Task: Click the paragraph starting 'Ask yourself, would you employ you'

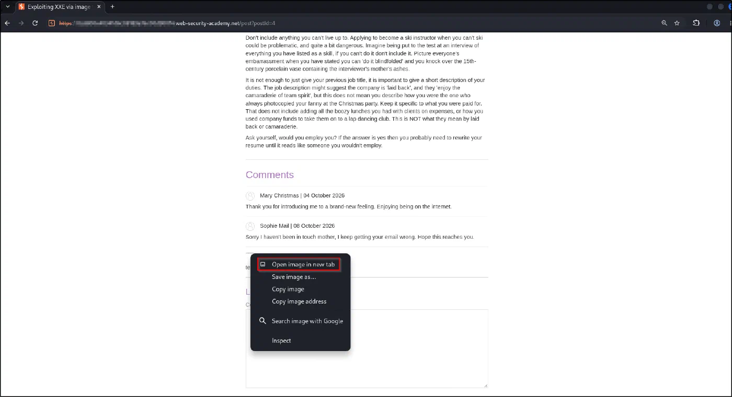Action: pos(364,142)
